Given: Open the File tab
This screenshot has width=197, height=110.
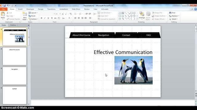Looking at the screenshot, I should [x=3, y=9].
